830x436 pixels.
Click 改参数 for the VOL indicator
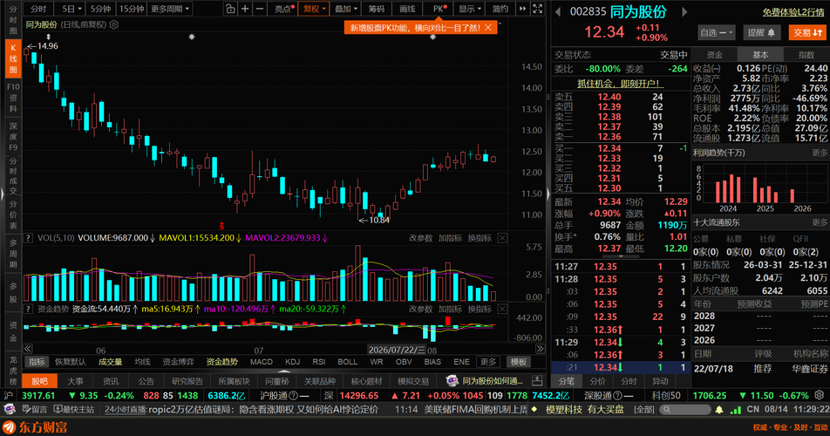click(420, 238)
